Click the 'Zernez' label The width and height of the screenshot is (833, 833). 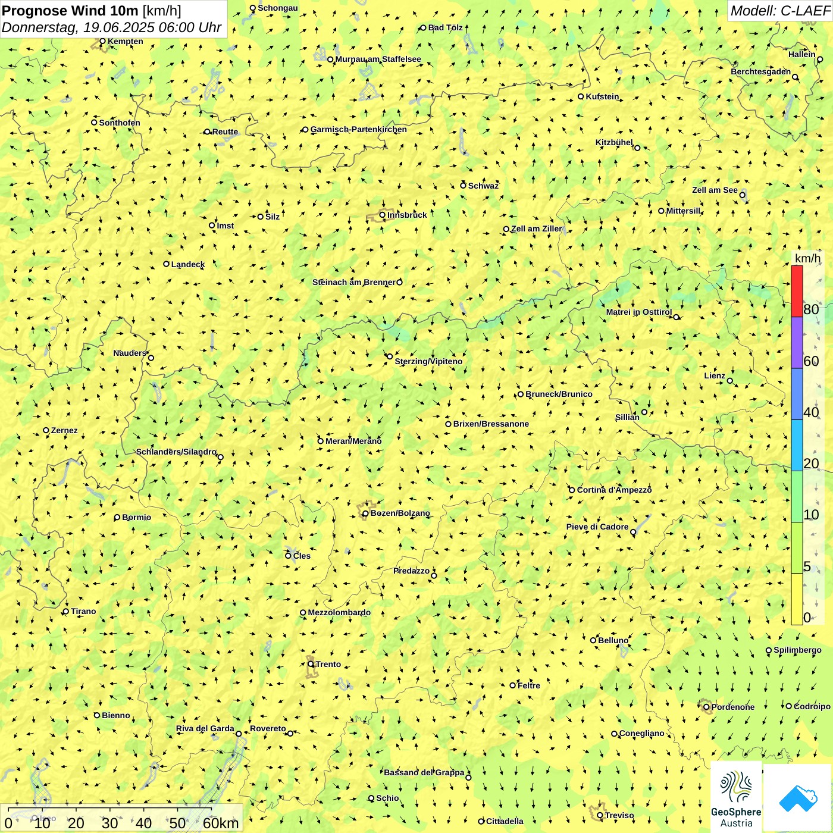[64, 431]
